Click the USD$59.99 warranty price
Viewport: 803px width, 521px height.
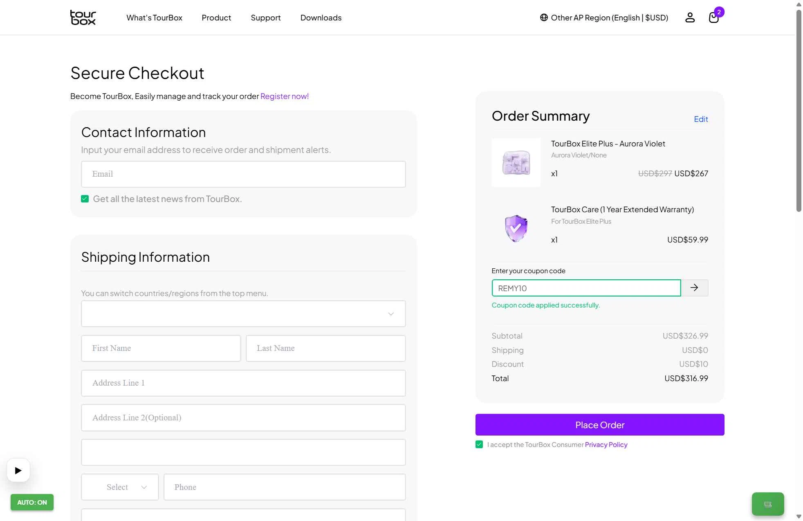pyautogui.click(x=688, y=240)
